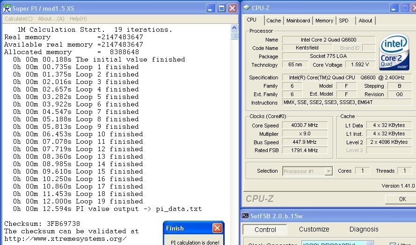The image size is (416, 245).
Task: Click the Name field 'Intel Core 2 Quad Q6600'
Action: pos(328,40)
